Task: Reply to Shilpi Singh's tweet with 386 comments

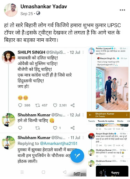Action: (20, 105)
